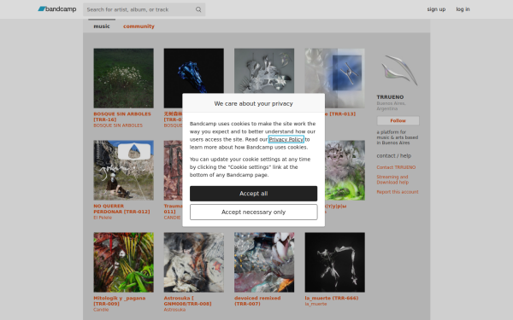Image resolution: width=513 pixels, height=320 pixels.
Task: Open the log in link
Action: 463,9
